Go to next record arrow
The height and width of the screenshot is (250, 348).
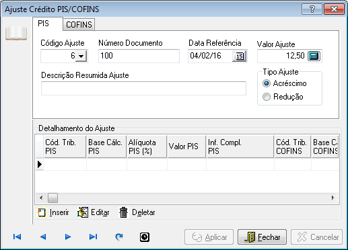point(68,237)
